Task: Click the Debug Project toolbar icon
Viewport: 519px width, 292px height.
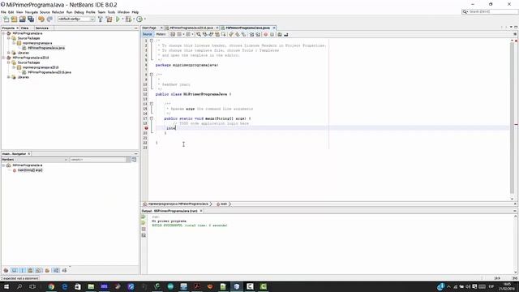Action: tap(128, 19)
